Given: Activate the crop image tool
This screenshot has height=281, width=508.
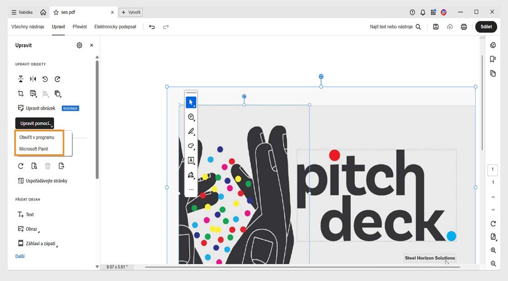Looking at the screenshot, I should [x=20, y=93].
